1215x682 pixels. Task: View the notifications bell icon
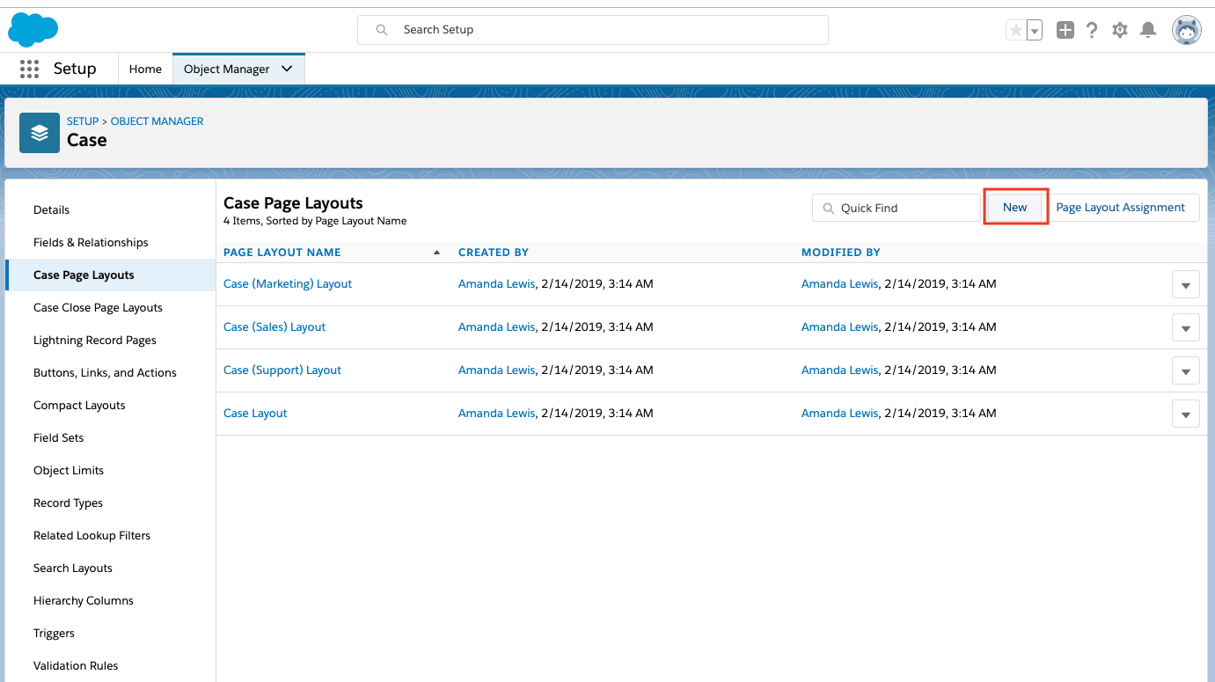[1148, 30]
